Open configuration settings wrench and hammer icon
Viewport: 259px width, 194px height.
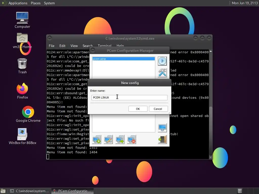pos(162,73)
